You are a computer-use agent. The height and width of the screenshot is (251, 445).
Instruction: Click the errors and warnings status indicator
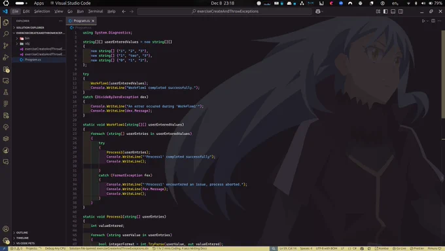[16, 248]
